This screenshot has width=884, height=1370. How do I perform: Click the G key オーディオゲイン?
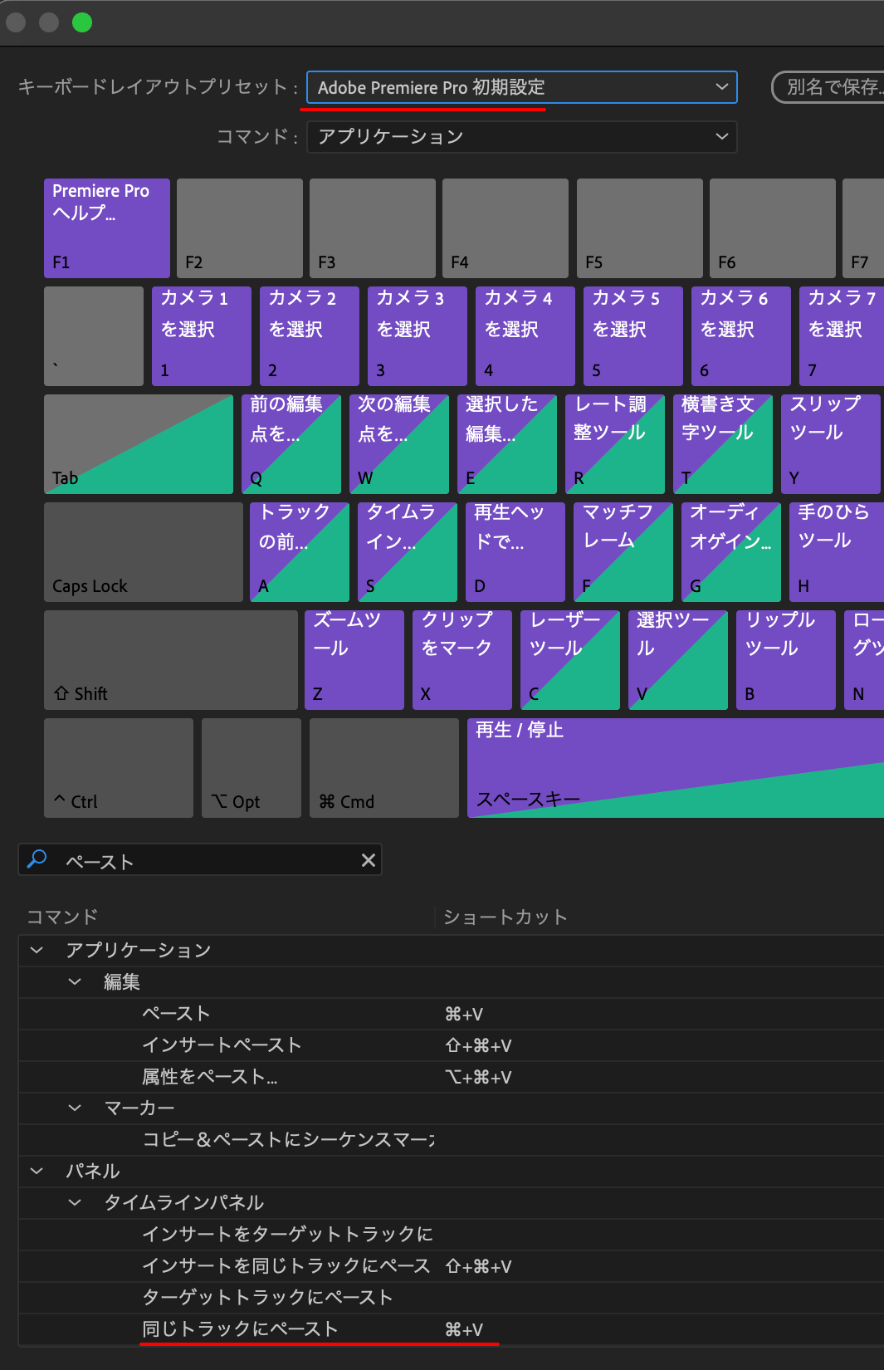pyautogui.click(x=731, y=552)
